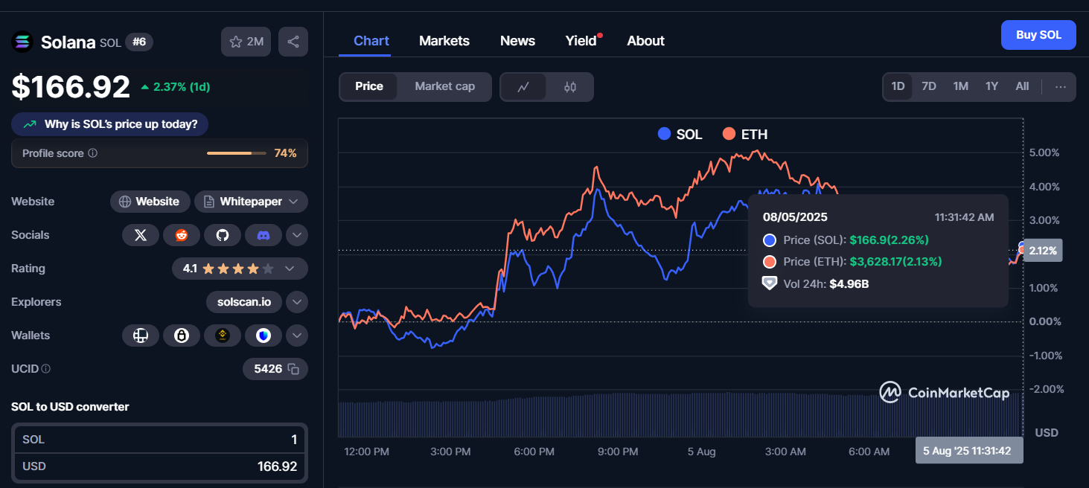Set chart range to 7D
This screenshot has height=488, width=1089.
[x=929, y=86]
